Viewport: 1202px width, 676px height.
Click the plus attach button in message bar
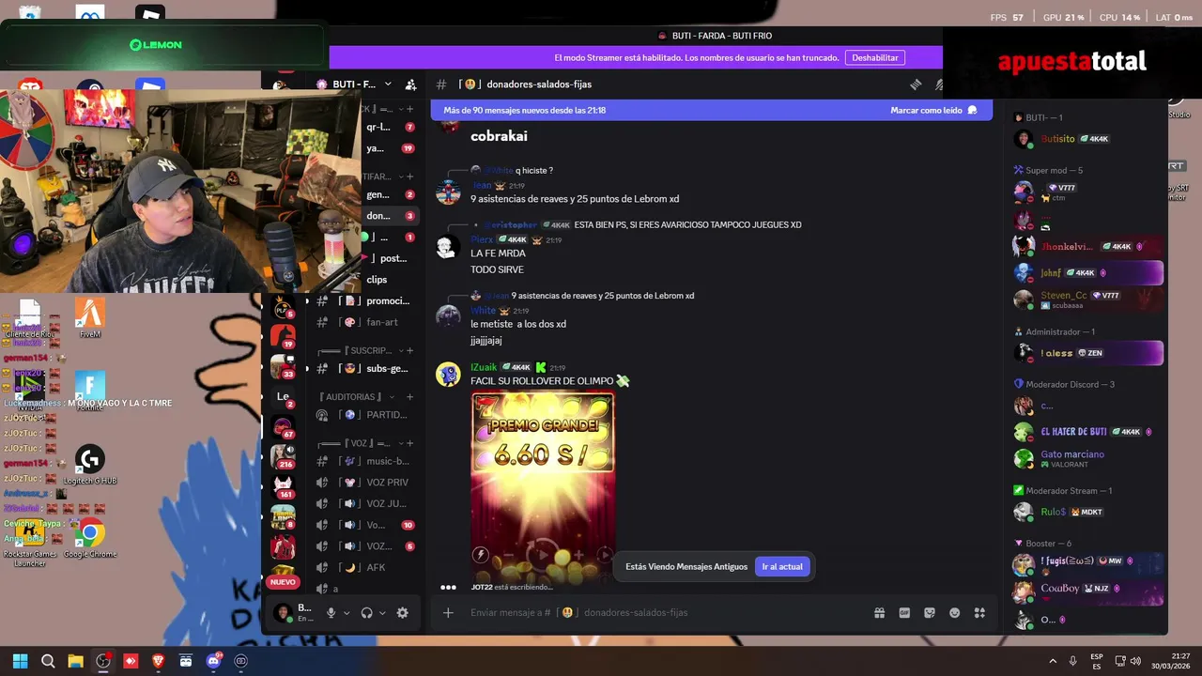448,613
